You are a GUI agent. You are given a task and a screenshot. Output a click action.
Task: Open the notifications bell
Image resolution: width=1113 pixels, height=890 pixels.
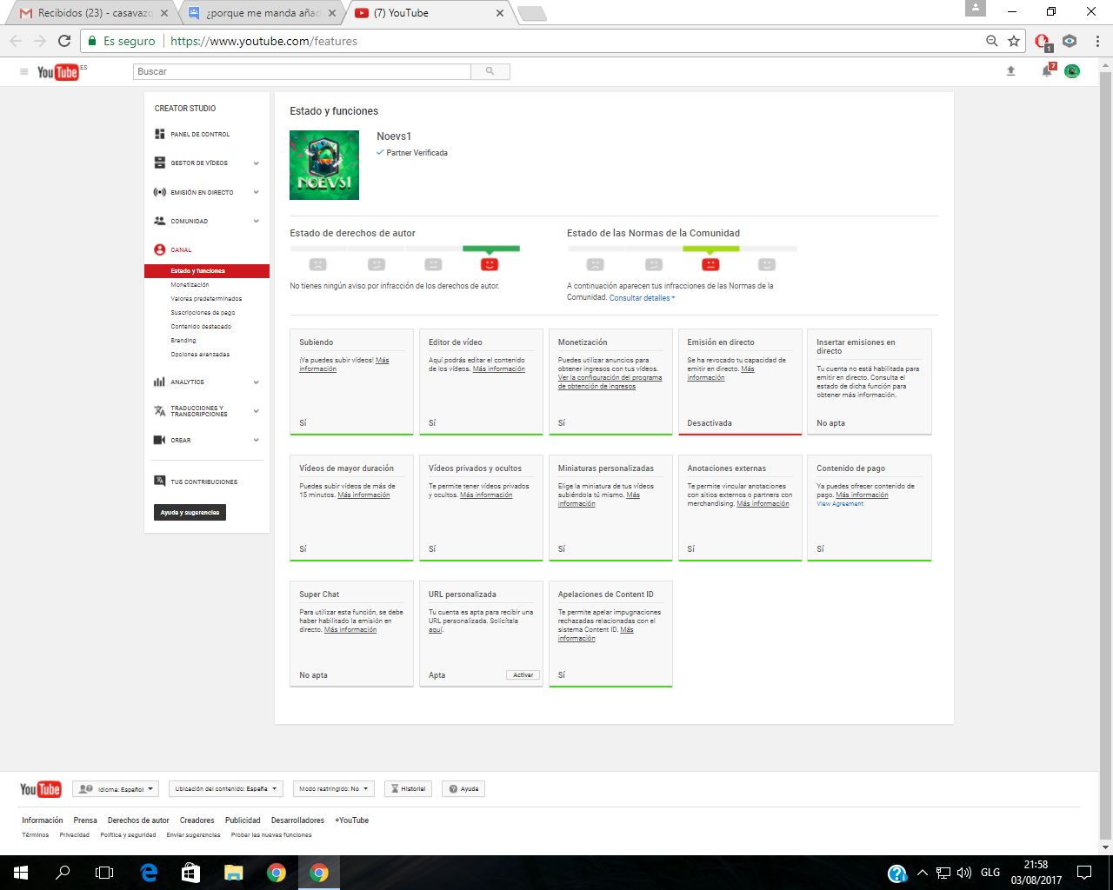click(1047, 71)
